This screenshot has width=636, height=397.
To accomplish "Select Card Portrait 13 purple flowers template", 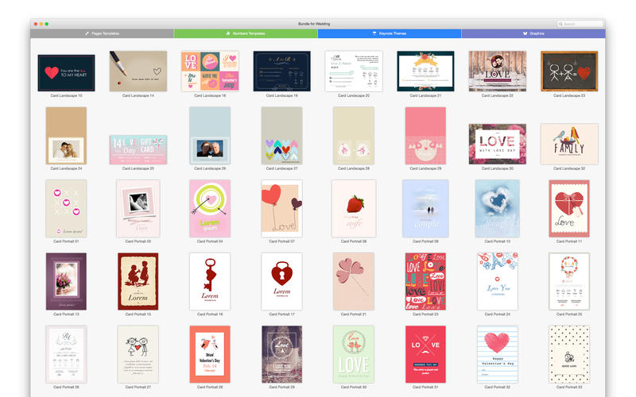I will [x=66, y=282].
